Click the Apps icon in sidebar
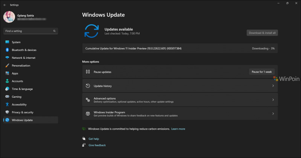301x158 pixels. click(7, 73)
